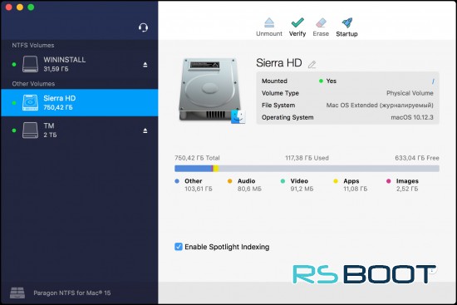Click the green Mounted 'Yes' status
This screenshot has width=457, height=305.
point(328,81)
